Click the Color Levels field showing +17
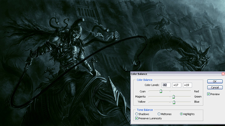Viewport: 225px width, 126px height. (177, 85)
